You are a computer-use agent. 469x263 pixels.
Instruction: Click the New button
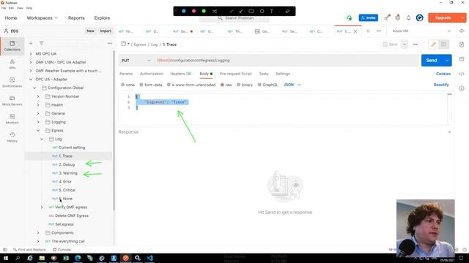click(90, 31)
